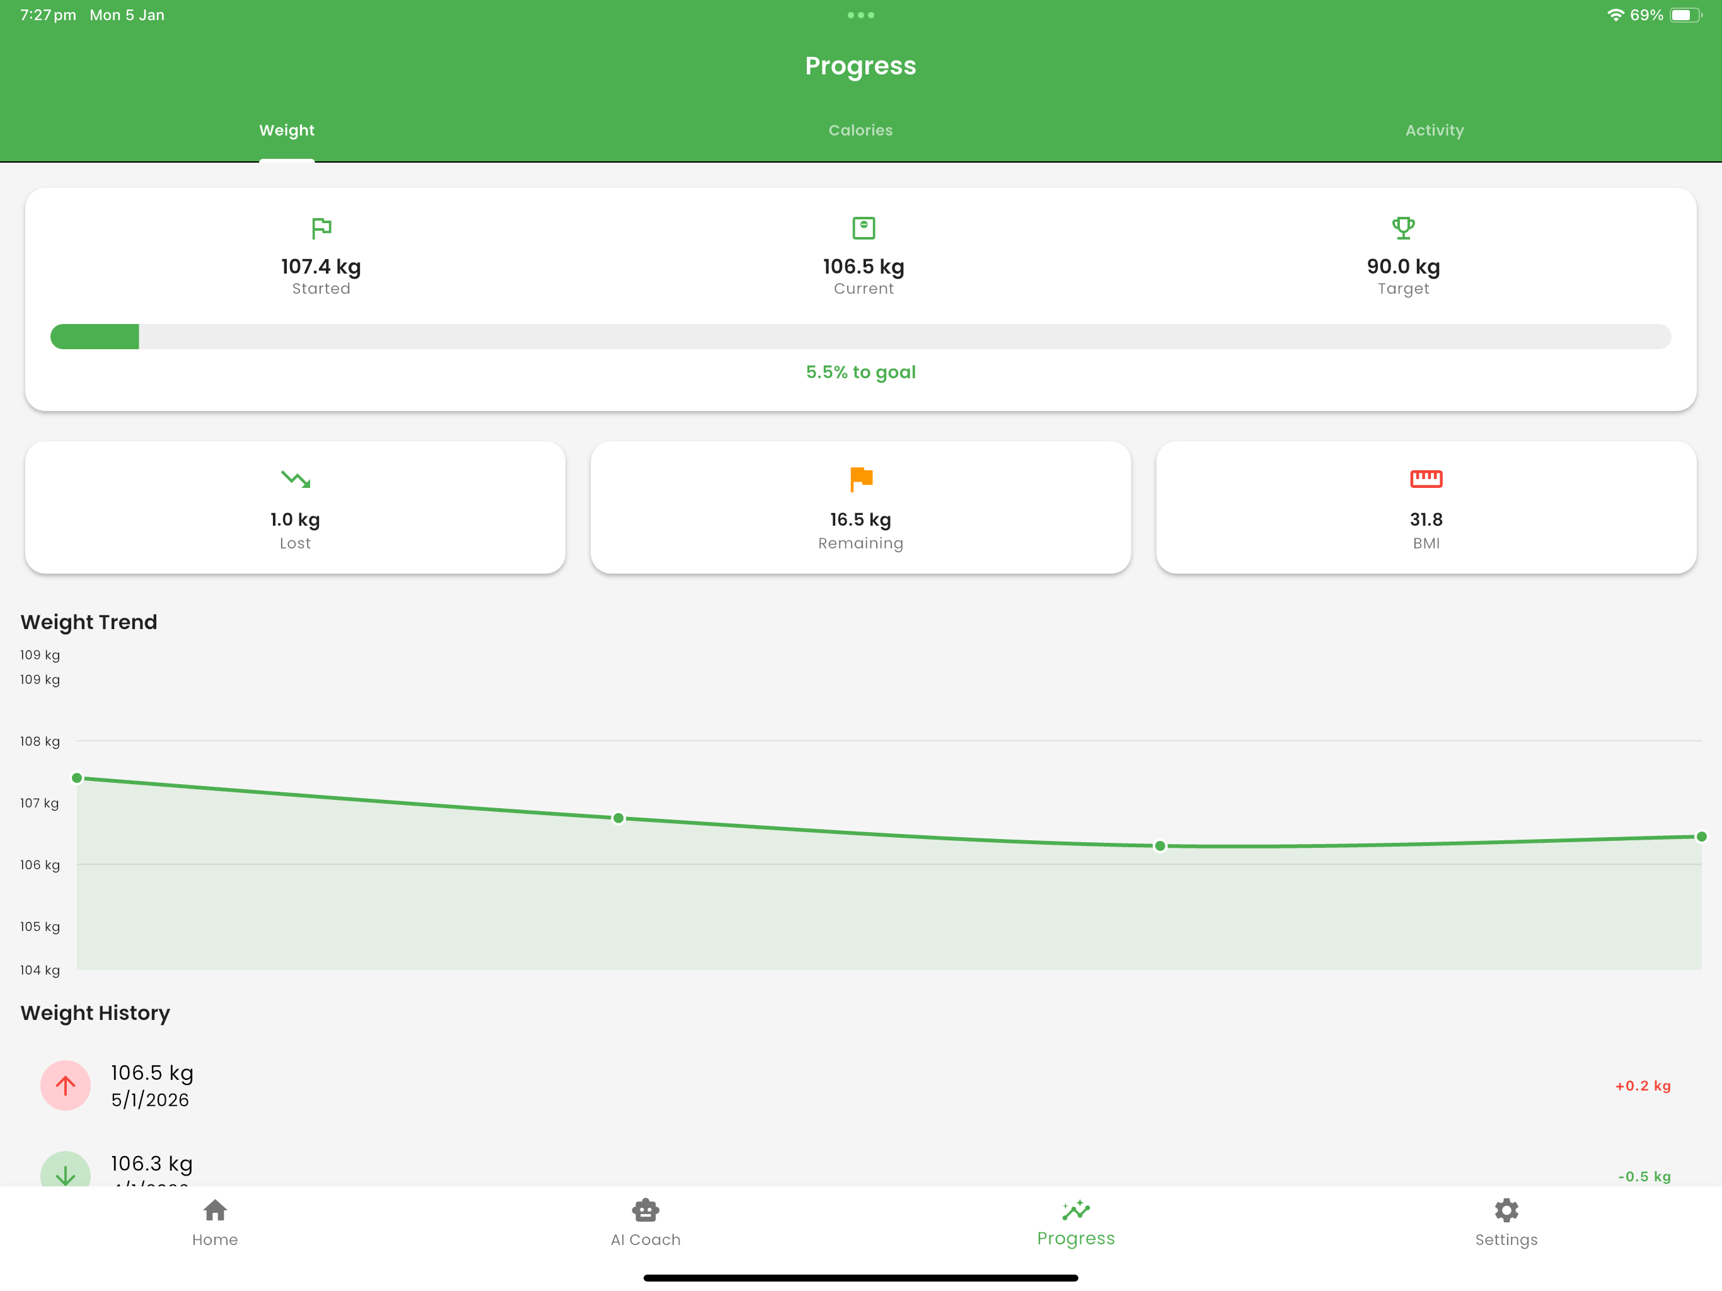Screen dimensions: 1722x1291
Task: Click the 5.5% goal progress bar
Action: 860,337
